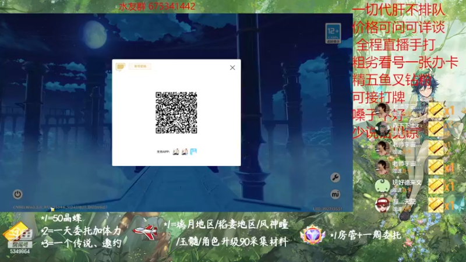Image resolution: width=466 pixels, height=262 pixels.
Task: Click the first supported app icon
Action: click(176, 152)
